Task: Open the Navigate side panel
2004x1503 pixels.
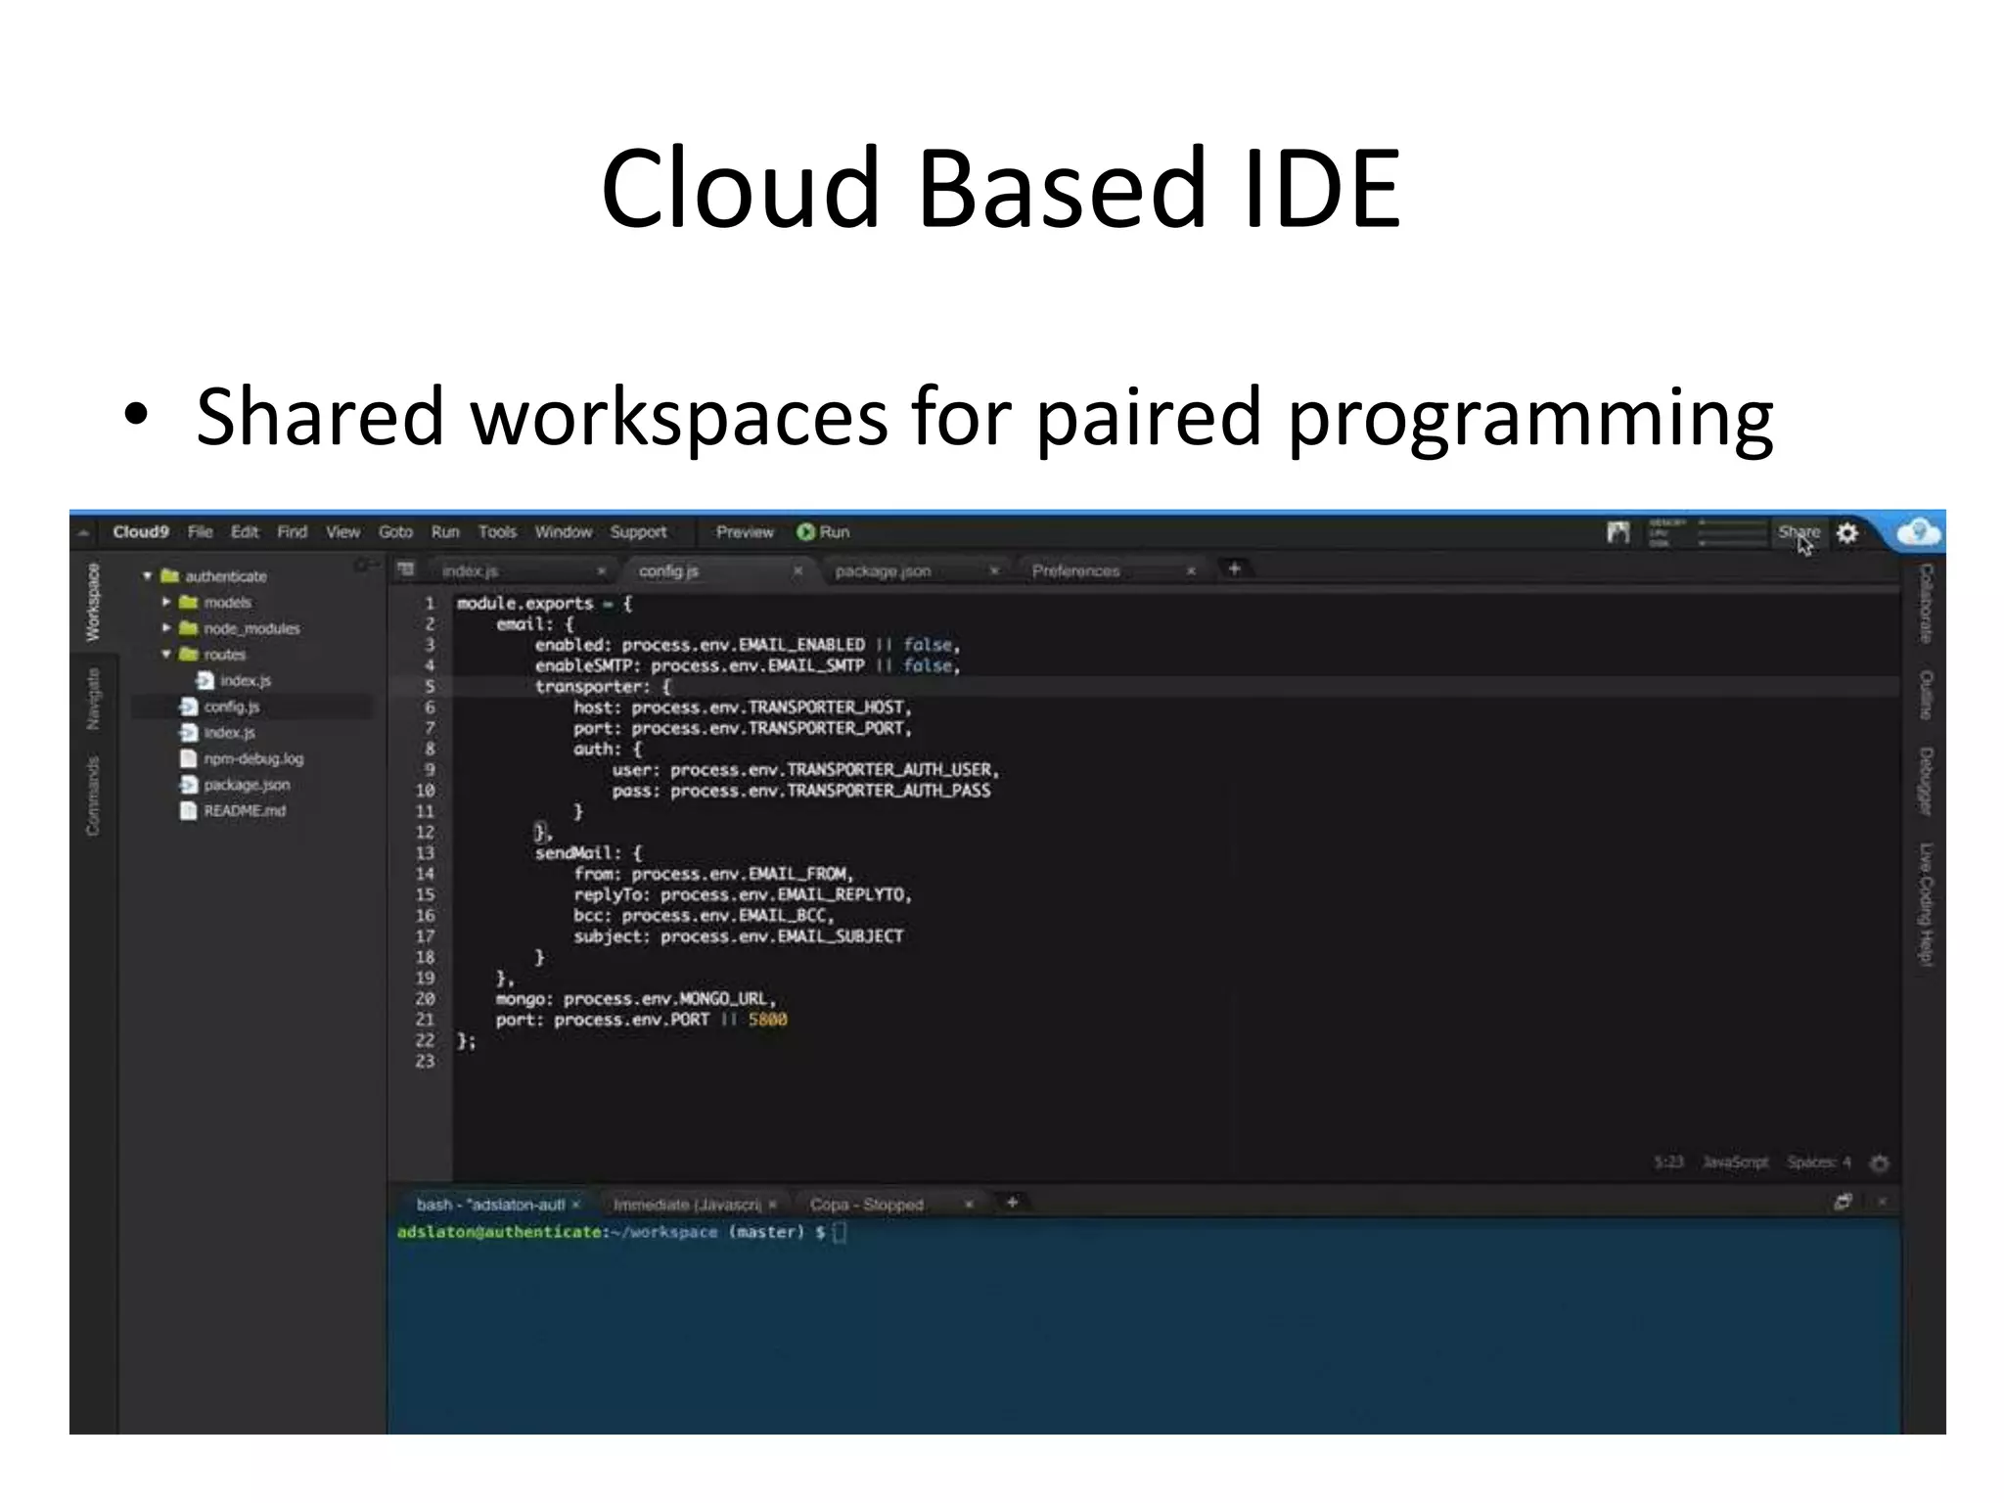Action: point(93,699)
